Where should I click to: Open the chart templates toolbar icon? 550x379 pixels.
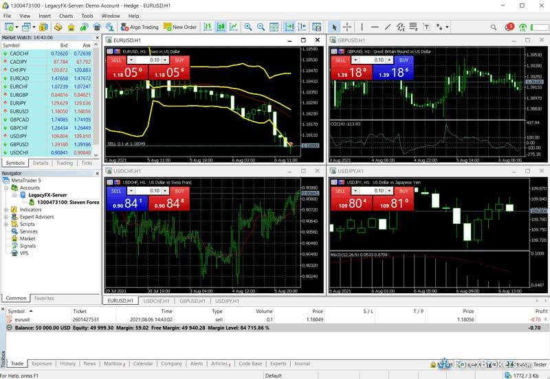[x=316, y=27]
